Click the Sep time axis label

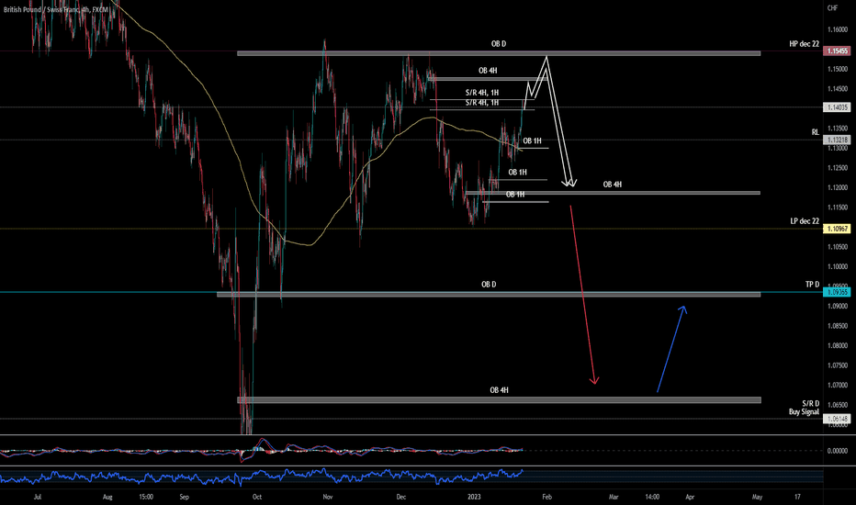tap(184, 497)
